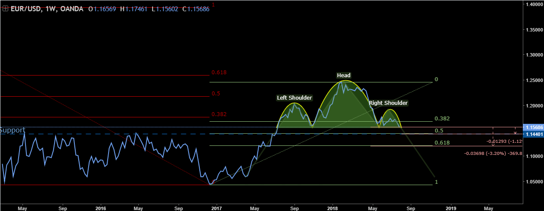This screenshot has width=544, height=211.
Task: Select the Right Shoulder annotation
Action: 388,103
